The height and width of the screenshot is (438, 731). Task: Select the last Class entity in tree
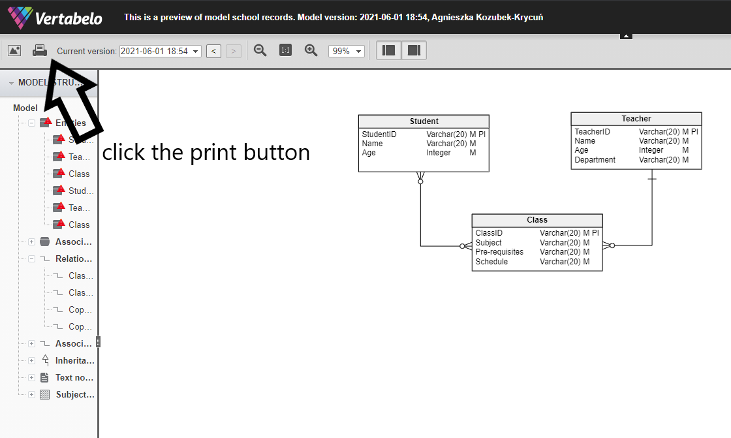point(79,225)
